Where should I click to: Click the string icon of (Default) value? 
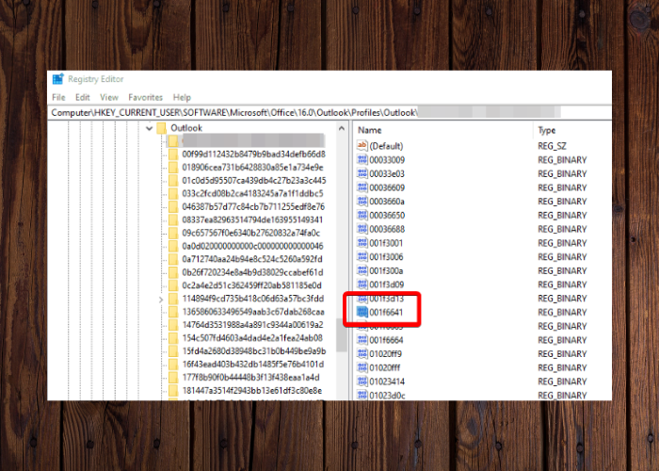(x=362, y=145)
